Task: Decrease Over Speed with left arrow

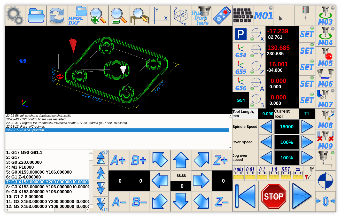Action: click(x=266, y=142)
